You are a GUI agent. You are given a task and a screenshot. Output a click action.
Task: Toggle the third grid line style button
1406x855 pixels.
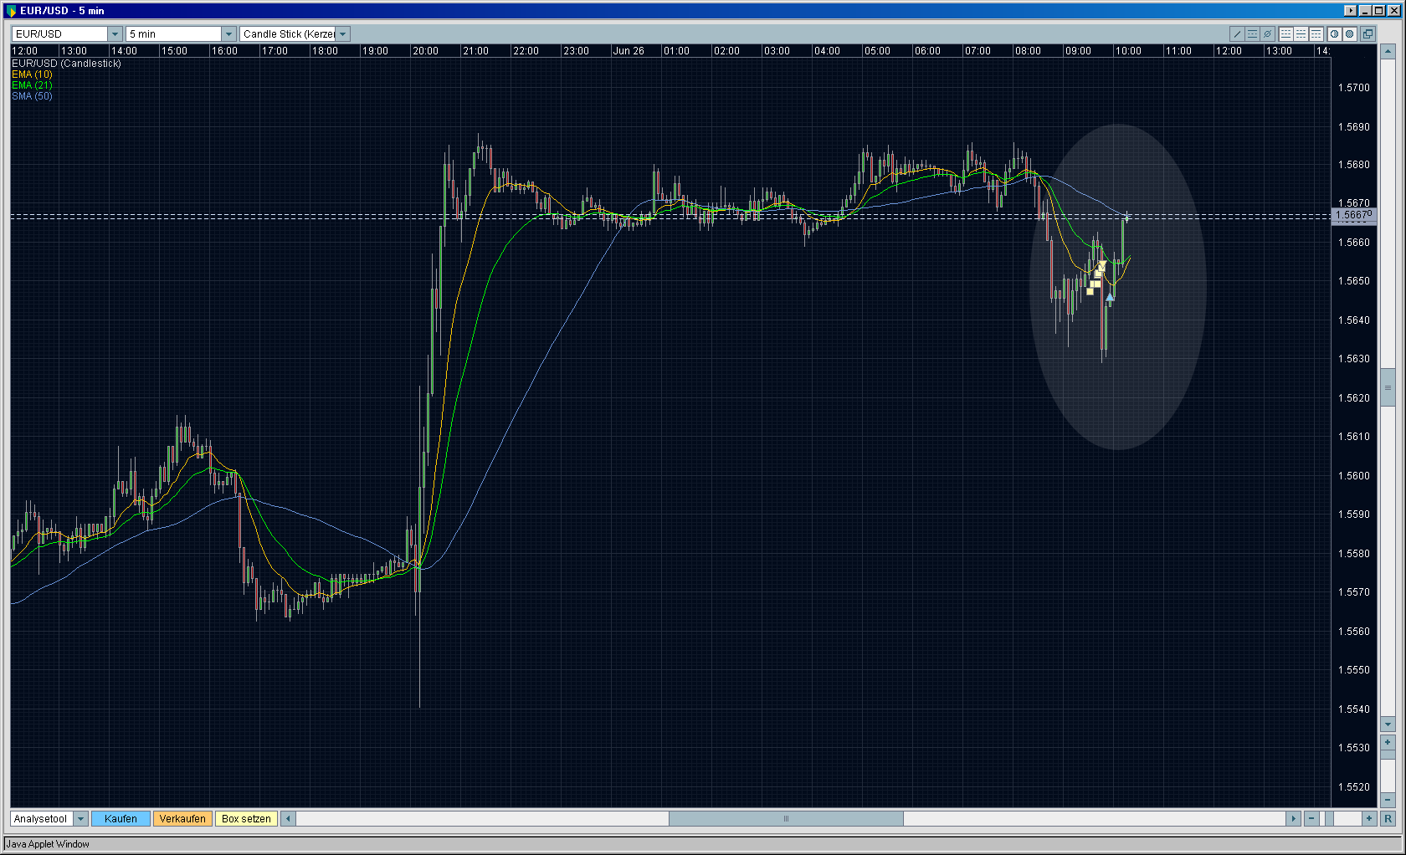(1316, 34)
